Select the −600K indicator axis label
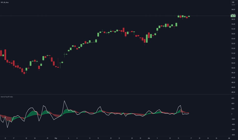 (x=233, y=130)
